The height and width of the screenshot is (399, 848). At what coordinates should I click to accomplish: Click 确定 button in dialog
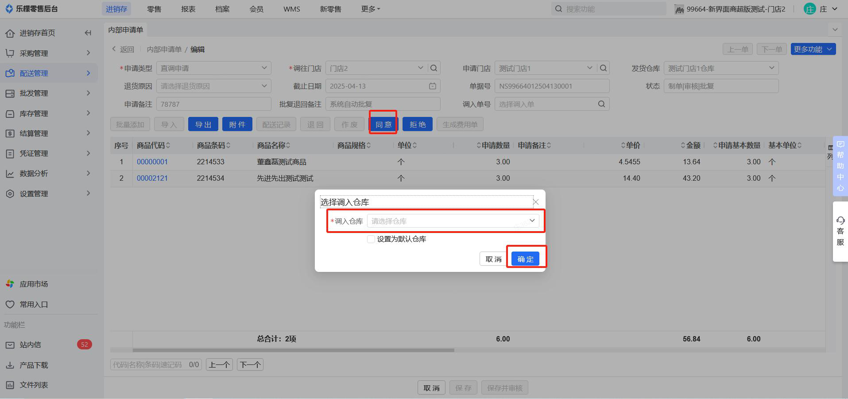coord(525,259)
